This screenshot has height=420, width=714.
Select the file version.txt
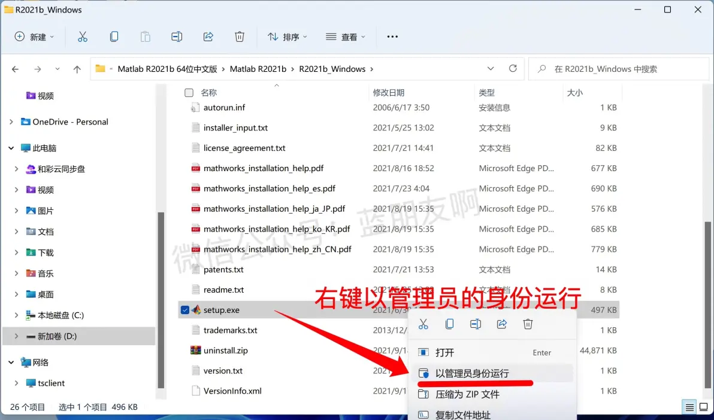(x=223, y=371)
